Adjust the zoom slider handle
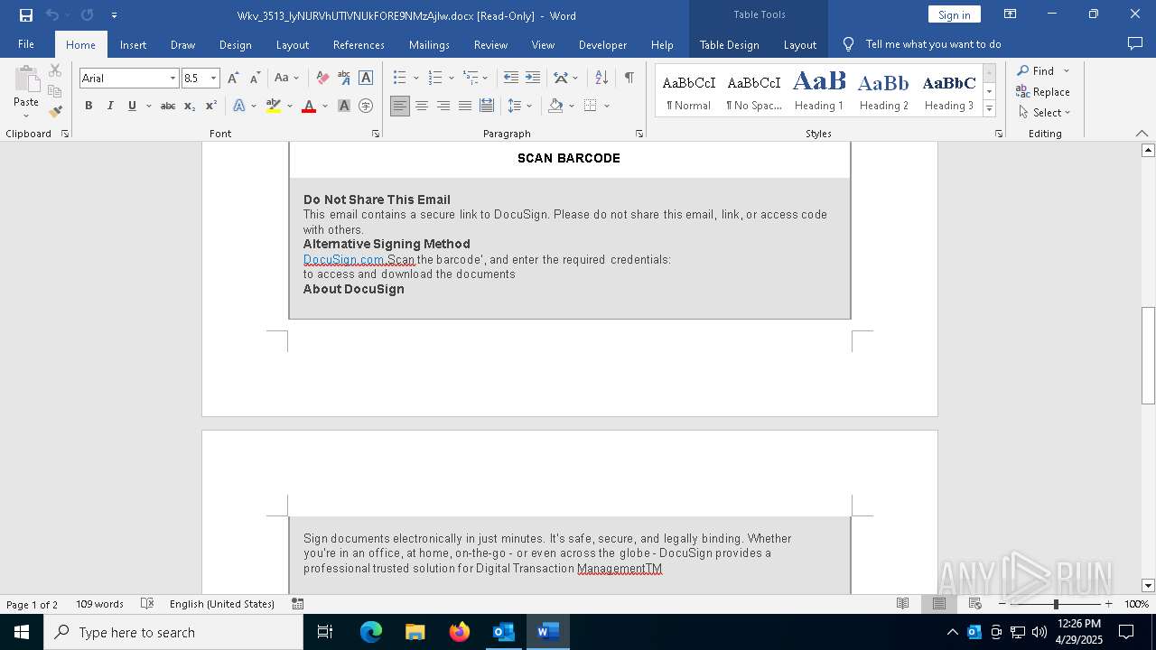The width and height of the screenshot is (1156, 650). click(x=1056, y=604)
